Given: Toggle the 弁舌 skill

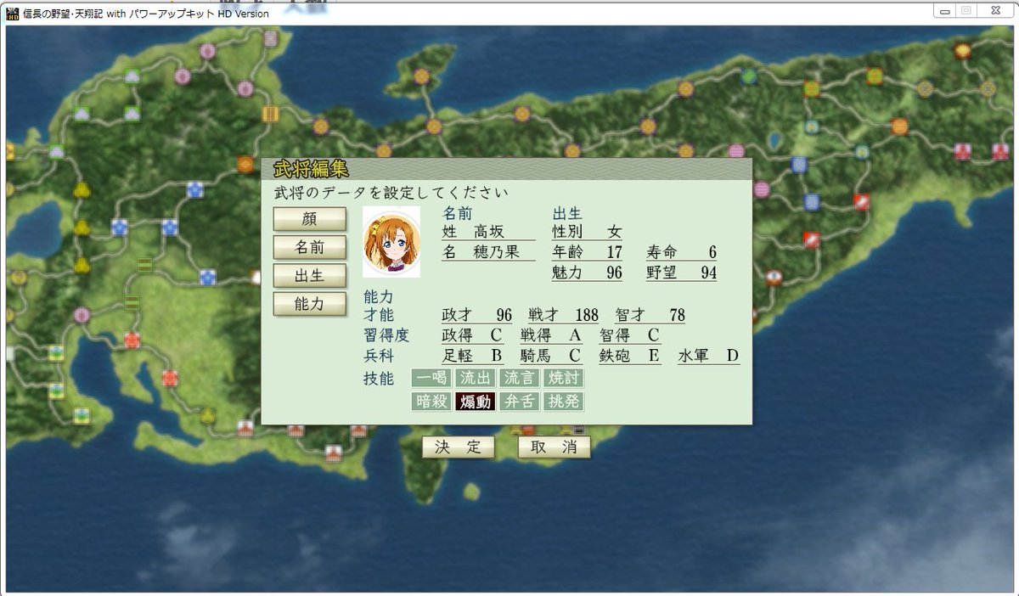Looking at the screenshot, I should 520,402.
